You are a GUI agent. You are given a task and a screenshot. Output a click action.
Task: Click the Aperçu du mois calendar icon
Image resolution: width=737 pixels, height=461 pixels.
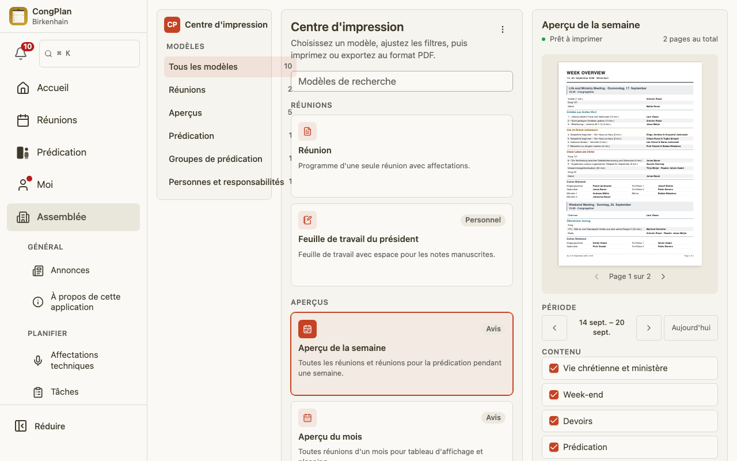click(x=307, y=418)
